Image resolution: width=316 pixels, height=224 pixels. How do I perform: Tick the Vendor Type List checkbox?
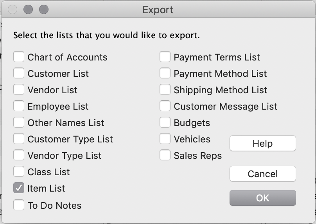click(x=19, y=155)
